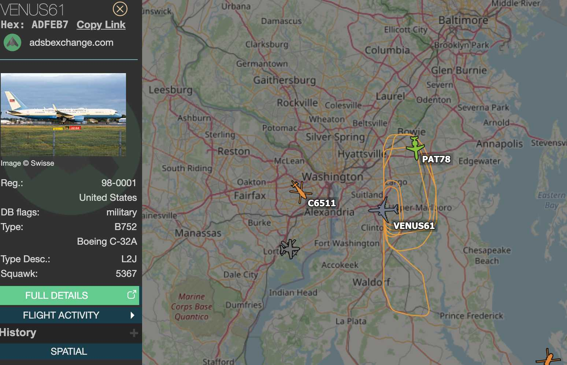The image size is (567, 365).
Task: Click the PAT78 callsign label
Action: click(x=436, y=159)
